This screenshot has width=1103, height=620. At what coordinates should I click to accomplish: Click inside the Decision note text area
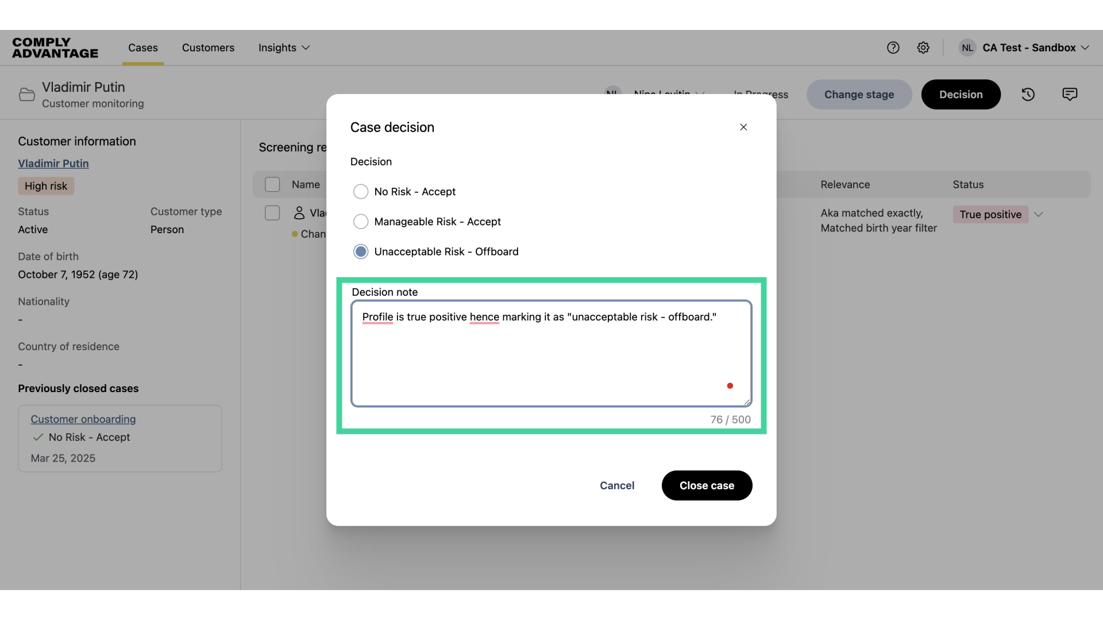pos(550,353)
